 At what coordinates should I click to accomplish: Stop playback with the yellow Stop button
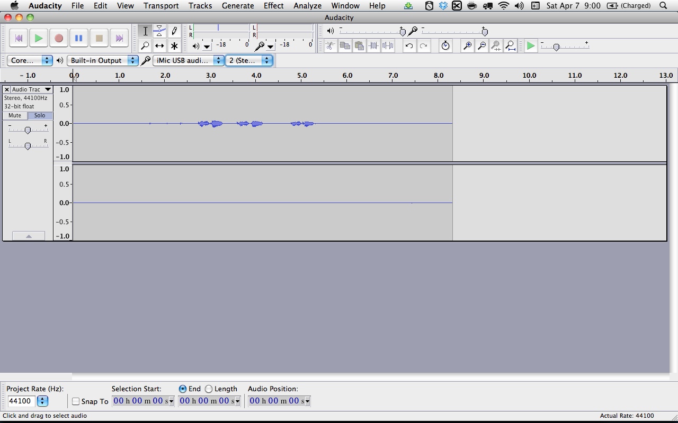point(99,38)
